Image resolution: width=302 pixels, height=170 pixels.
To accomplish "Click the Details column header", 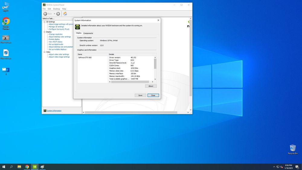I will (132, 54).
